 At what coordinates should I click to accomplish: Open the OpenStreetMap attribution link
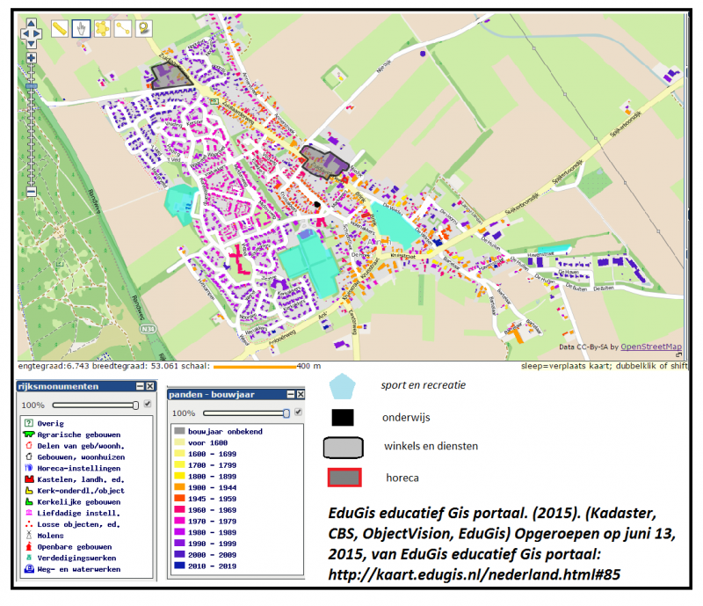tap(651, 347)
